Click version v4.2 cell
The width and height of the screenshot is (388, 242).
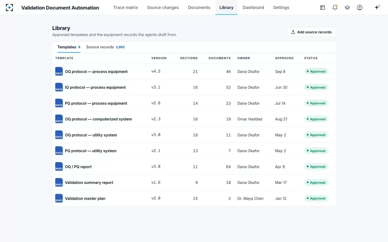pyautogui.click(x=156, y=71)
